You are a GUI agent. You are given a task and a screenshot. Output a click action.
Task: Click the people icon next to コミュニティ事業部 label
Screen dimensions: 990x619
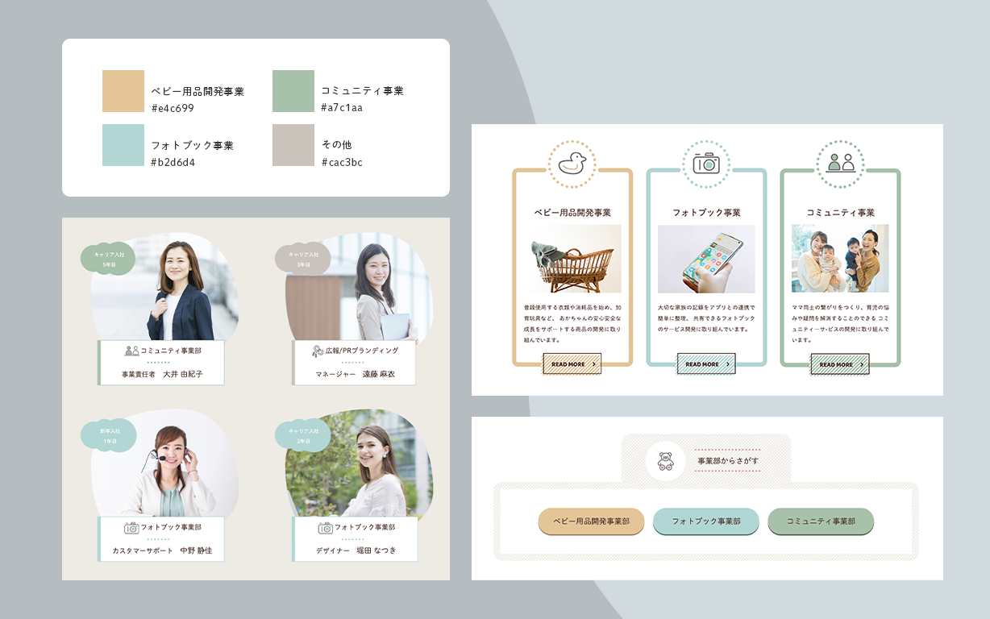pos(131,351)
